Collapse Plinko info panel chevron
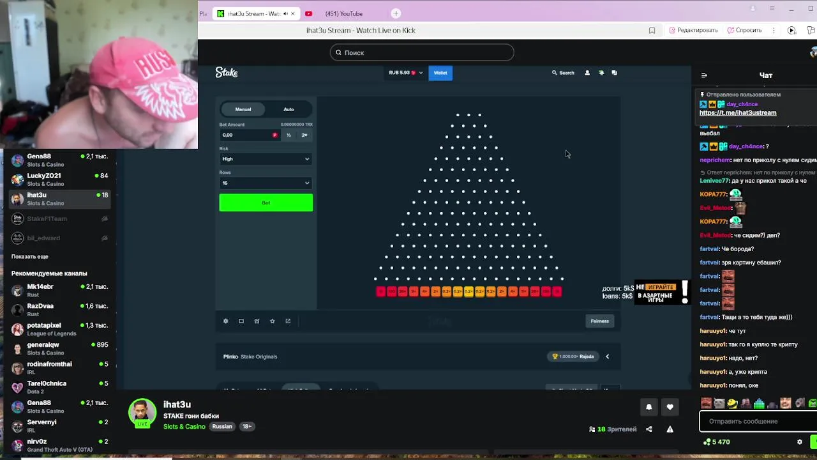 (x=607, y=356)
